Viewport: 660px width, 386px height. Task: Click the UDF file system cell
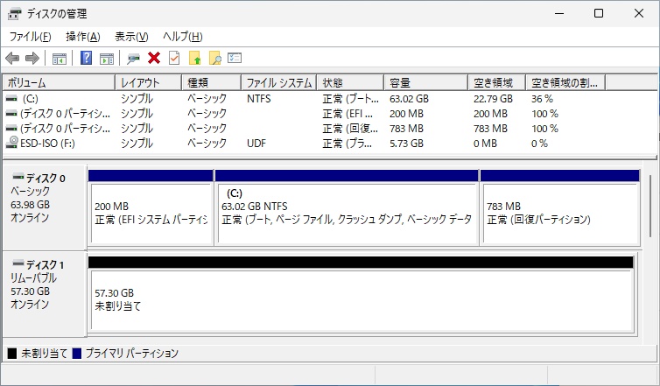tap(256, 144)
